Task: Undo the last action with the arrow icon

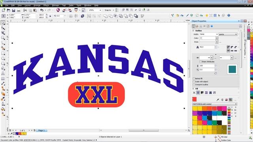Action: pos(42,10)
